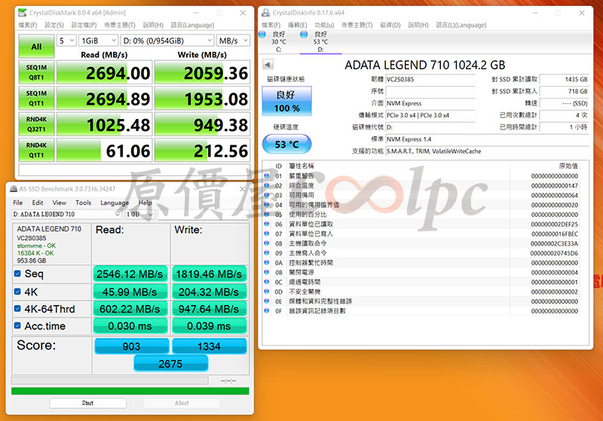The width and height of the screenshot is (603, 421).
Task: Disable the Acc.time test checkbox
Action: coord(18,326)
